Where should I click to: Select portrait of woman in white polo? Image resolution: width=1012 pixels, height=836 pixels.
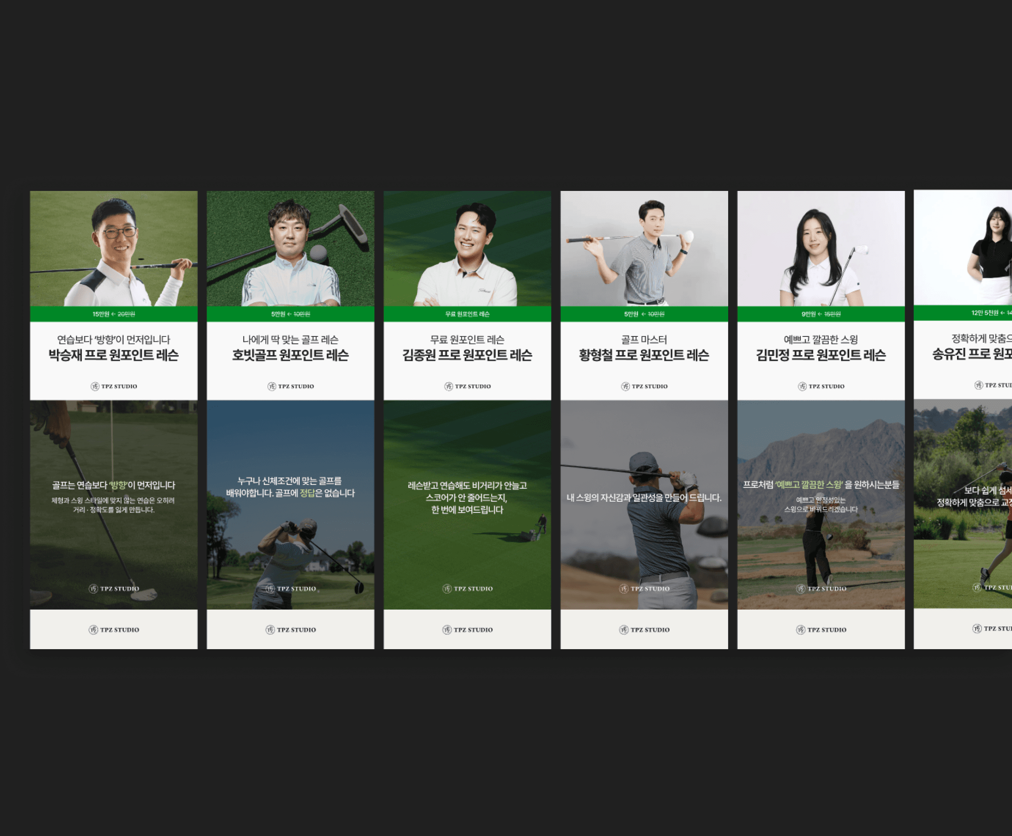821,249
